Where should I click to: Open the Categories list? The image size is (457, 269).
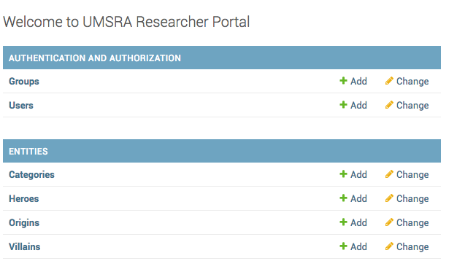[x=31, y=175]
